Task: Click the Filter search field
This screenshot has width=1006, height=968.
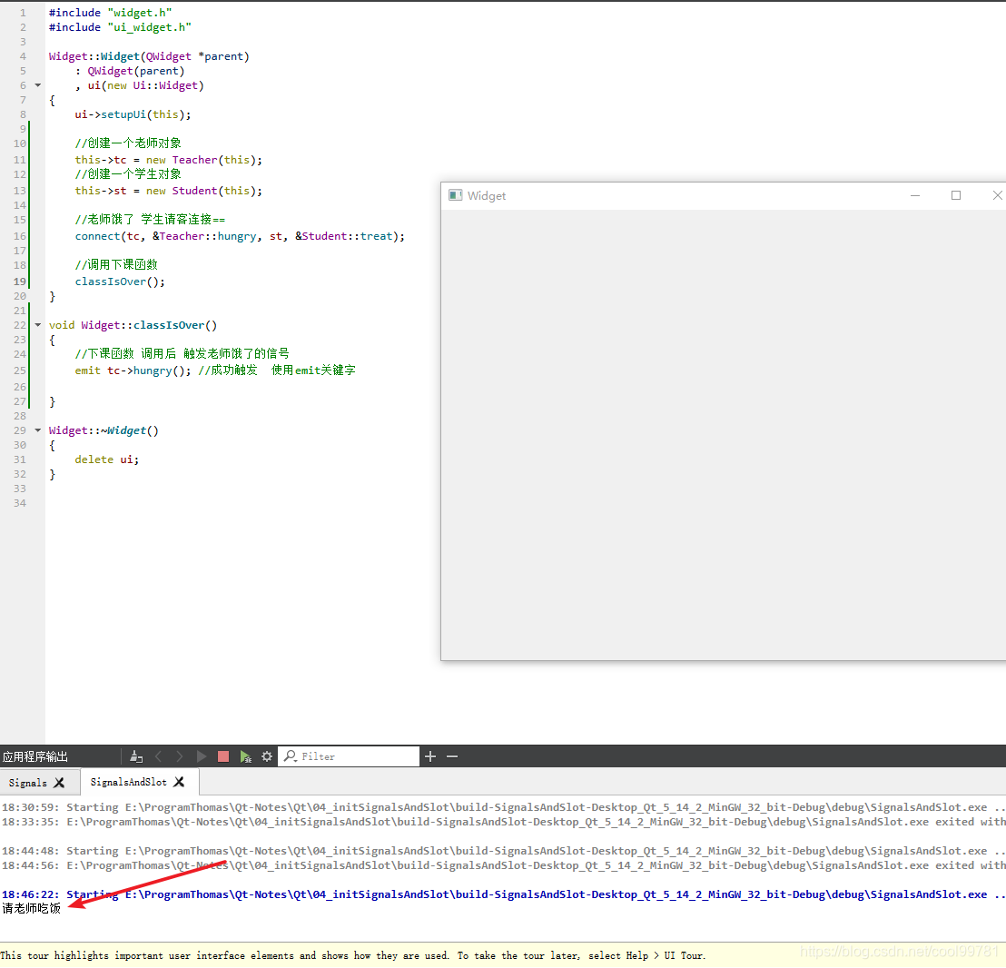Action: [349, 756]
